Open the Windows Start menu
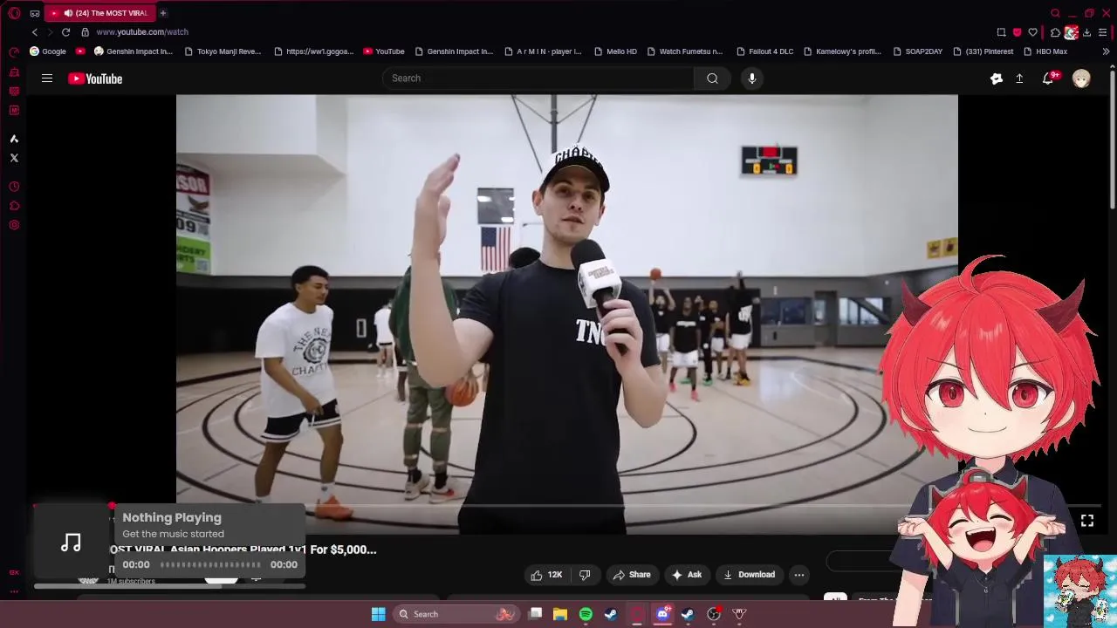1117x628 pixels. coord(378,614)
